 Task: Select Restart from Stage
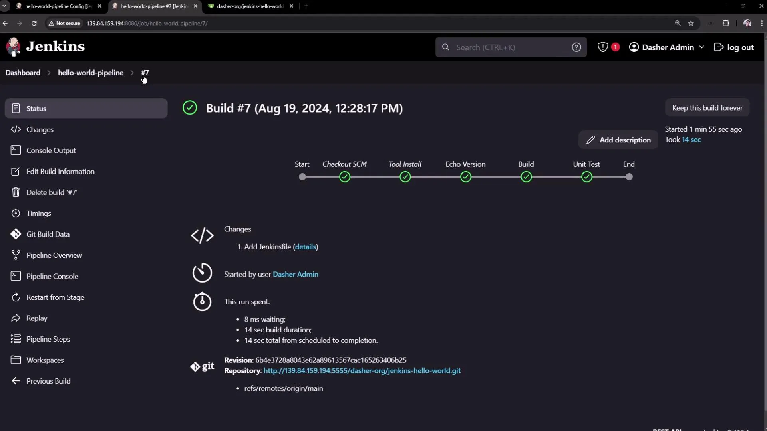point(55,297)
